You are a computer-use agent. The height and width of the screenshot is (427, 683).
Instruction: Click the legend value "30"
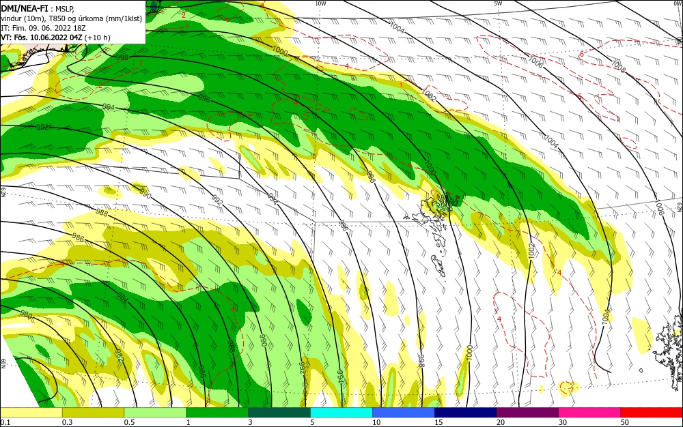(x=563, y=422)
